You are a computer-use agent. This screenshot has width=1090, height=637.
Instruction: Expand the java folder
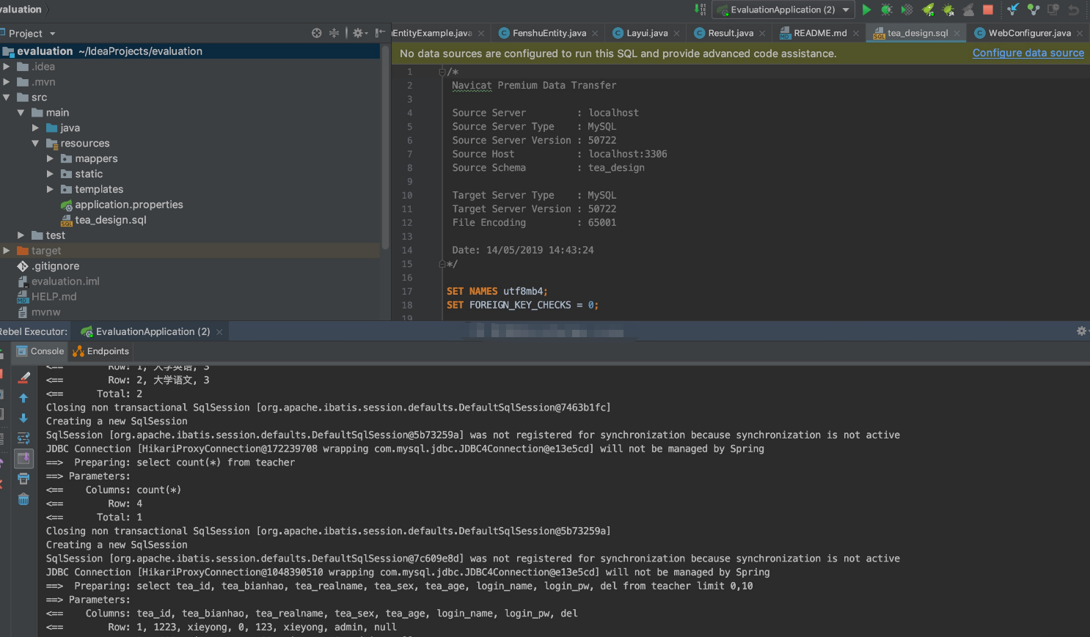35,128
